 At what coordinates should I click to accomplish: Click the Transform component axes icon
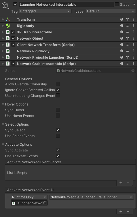tap(8, 19)
